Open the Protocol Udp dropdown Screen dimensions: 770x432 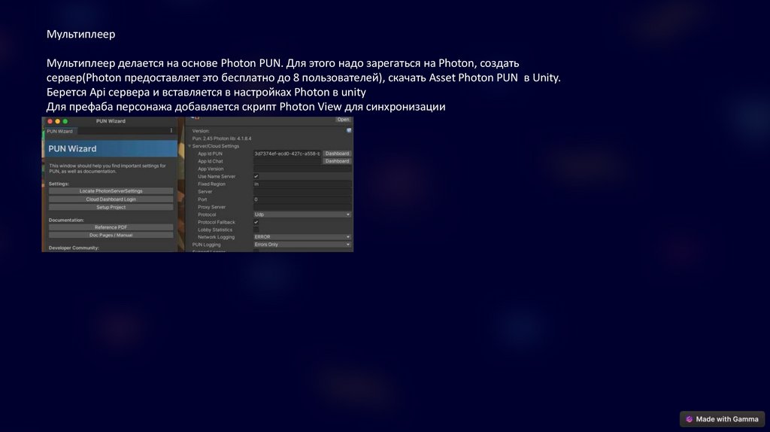pos(302,214)
